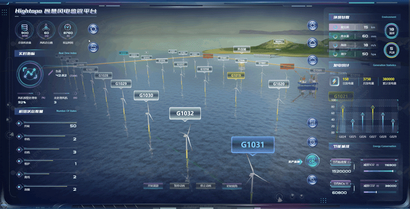410x209 pixels.
Task: Click the G029 bar in the chart
Action: click(x=393, y=127)
